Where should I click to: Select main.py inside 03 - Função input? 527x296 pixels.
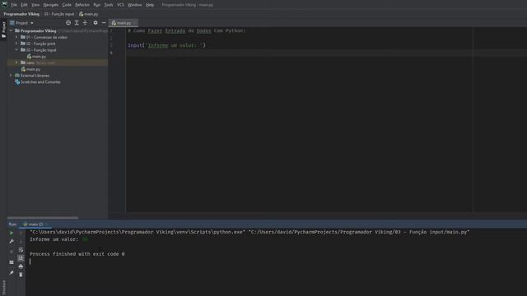pyautogui.click(x=39, y=57)
